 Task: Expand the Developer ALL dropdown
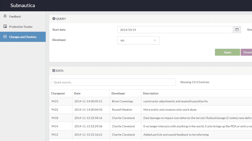[138, 40]
